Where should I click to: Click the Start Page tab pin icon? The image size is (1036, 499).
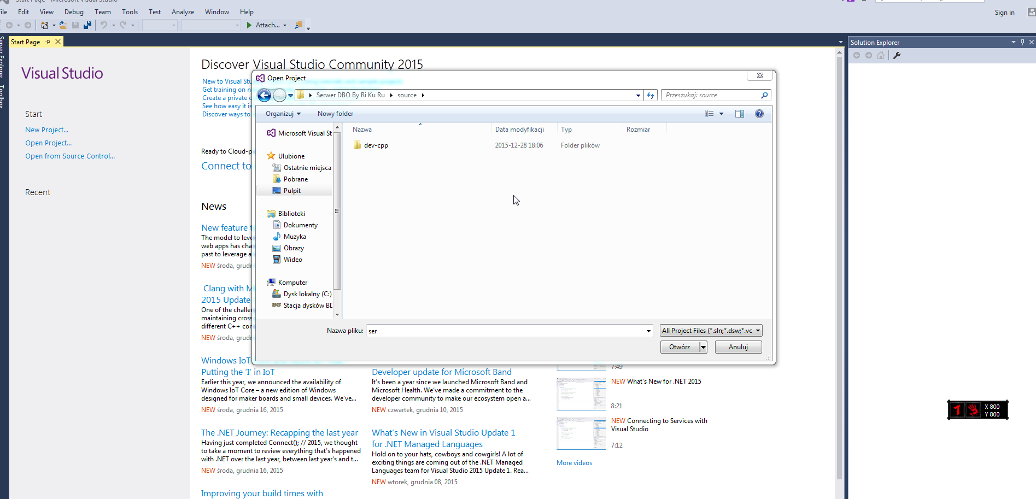[48, 42]
